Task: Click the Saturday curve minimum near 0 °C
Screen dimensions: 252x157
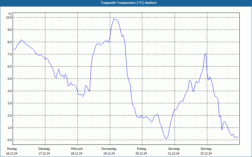Action: tap(166, 138)
